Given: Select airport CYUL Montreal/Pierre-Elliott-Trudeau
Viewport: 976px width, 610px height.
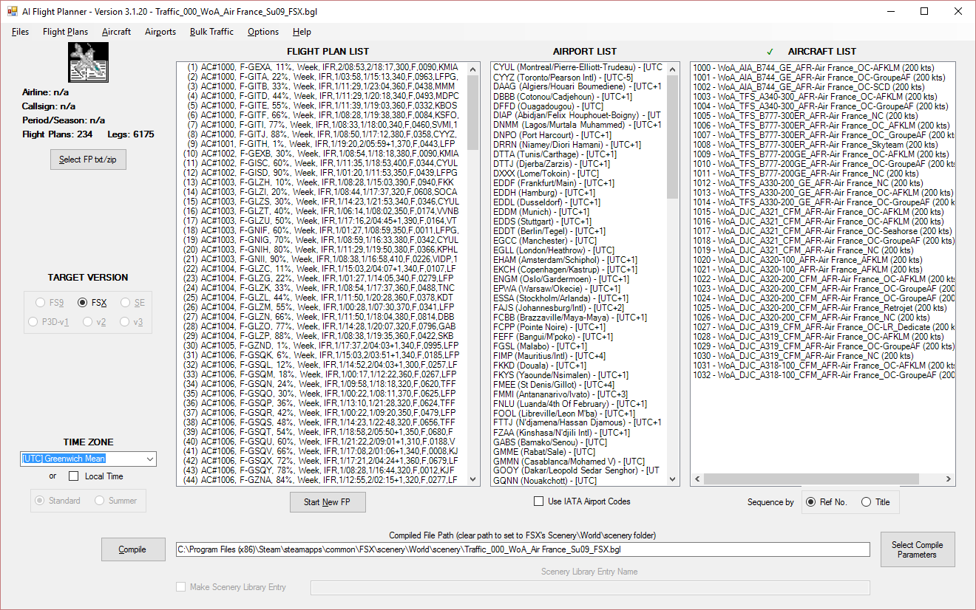Looking at the screenshot, I should click(x=579, y=67).
